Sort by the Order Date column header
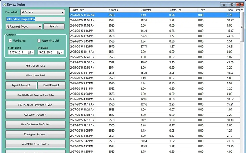Image resolution: width=246 pixels, height=153 pixels. coord(89,10)
